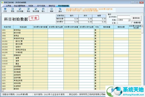Click the 查找科目 button
This screenshot has width=145, height=97.
click(x=136, y=18)
